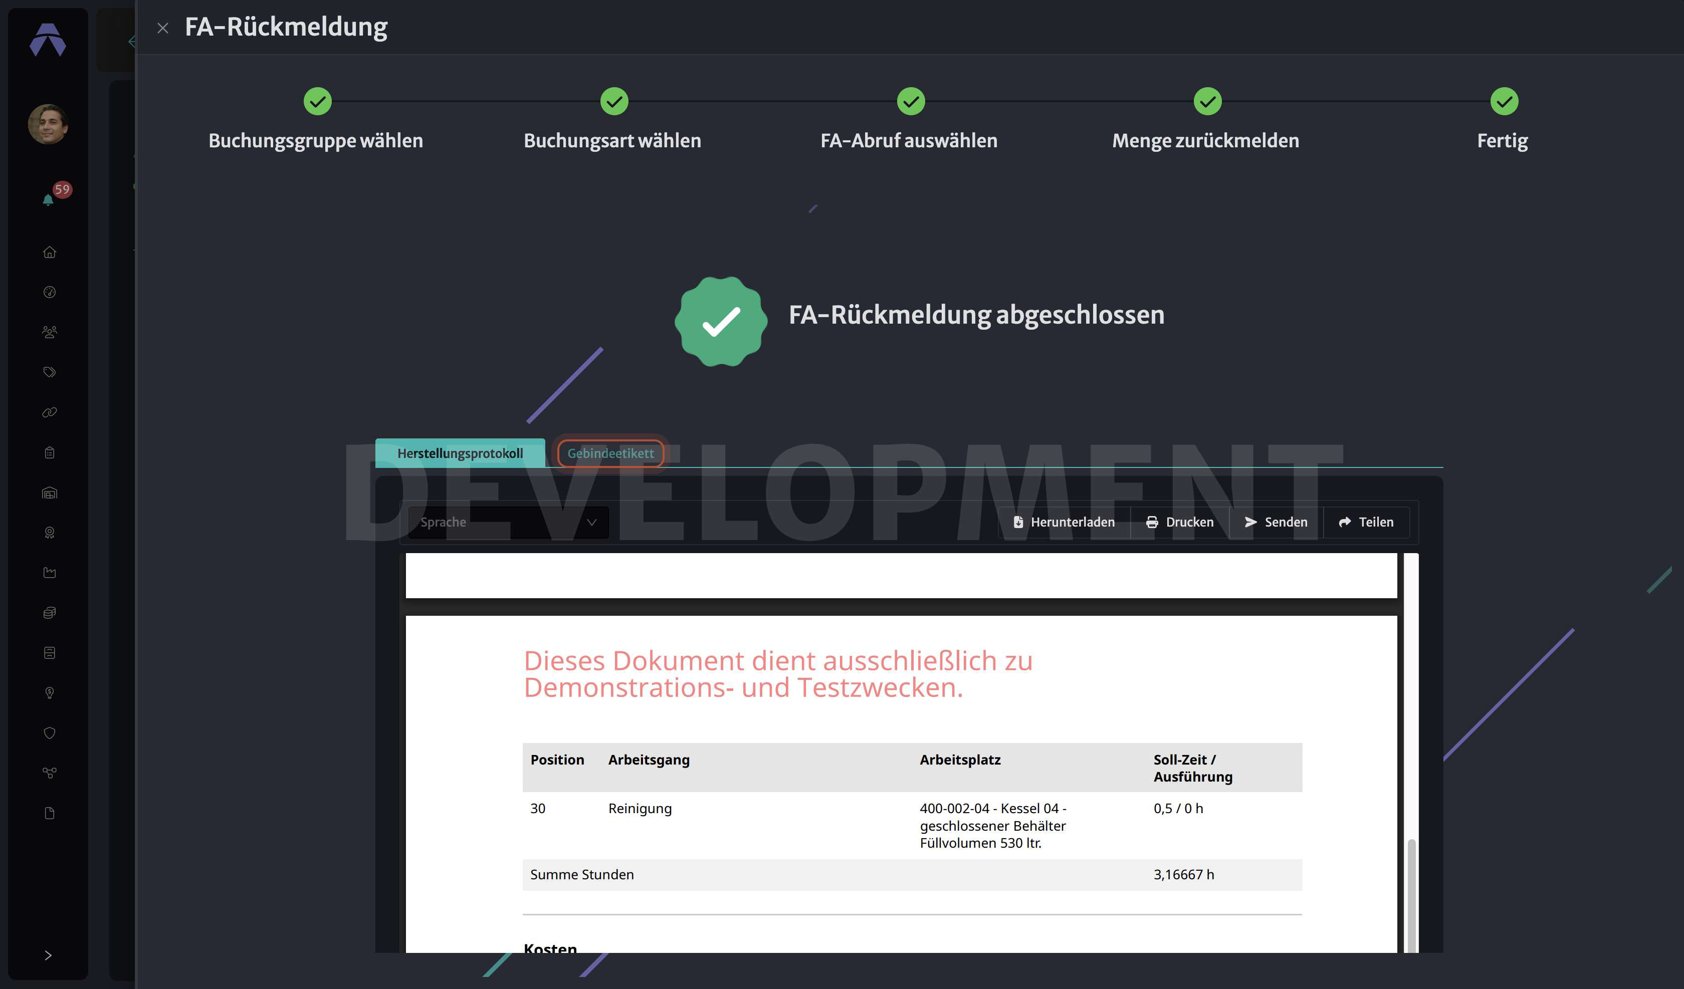Click Herunterladen to download document
Screen dimensions: 1684x989
click(x=1064, y=522)
